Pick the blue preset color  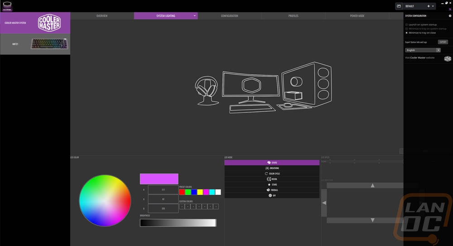pyautogui.click(x=194, y=192)
